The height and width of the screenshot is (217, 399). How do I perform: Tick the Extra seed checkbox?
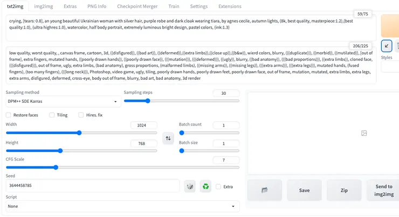pos(218,187)
